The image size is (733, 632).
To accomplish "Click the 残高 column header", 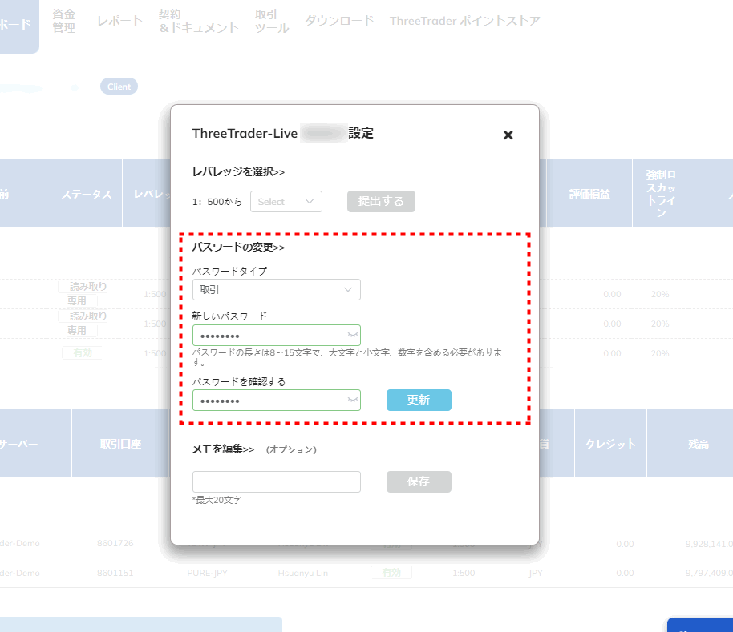I will (699, 444).
